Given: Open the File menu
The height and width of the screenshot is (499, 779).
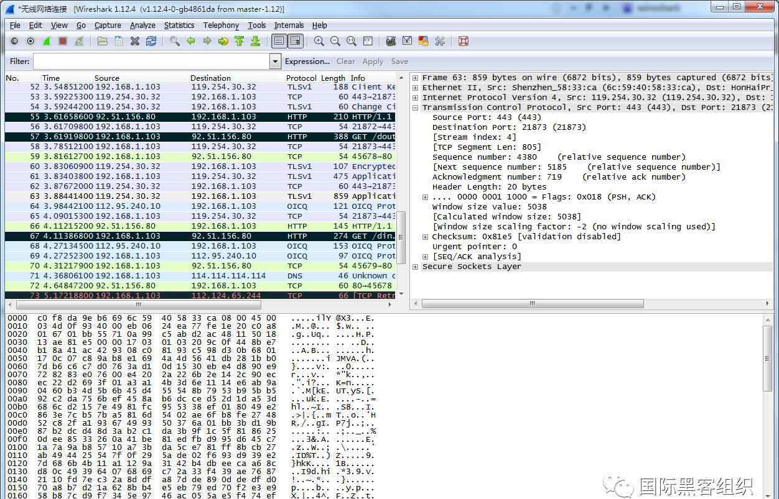Looking at the screenshot, I should click(16, 25).
